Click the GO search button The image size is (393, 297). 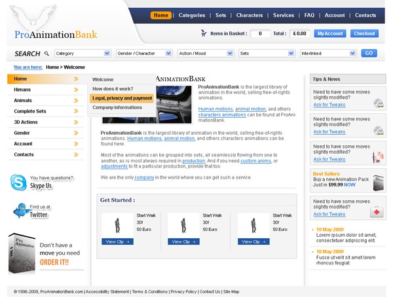[x=369, y=53]
